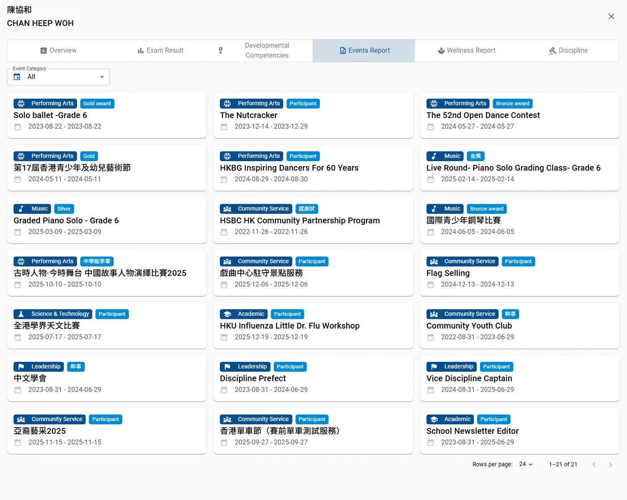Select 'The Nutcracker' event title
This screenshot has height=500, width=627.
tap(249, 115)
